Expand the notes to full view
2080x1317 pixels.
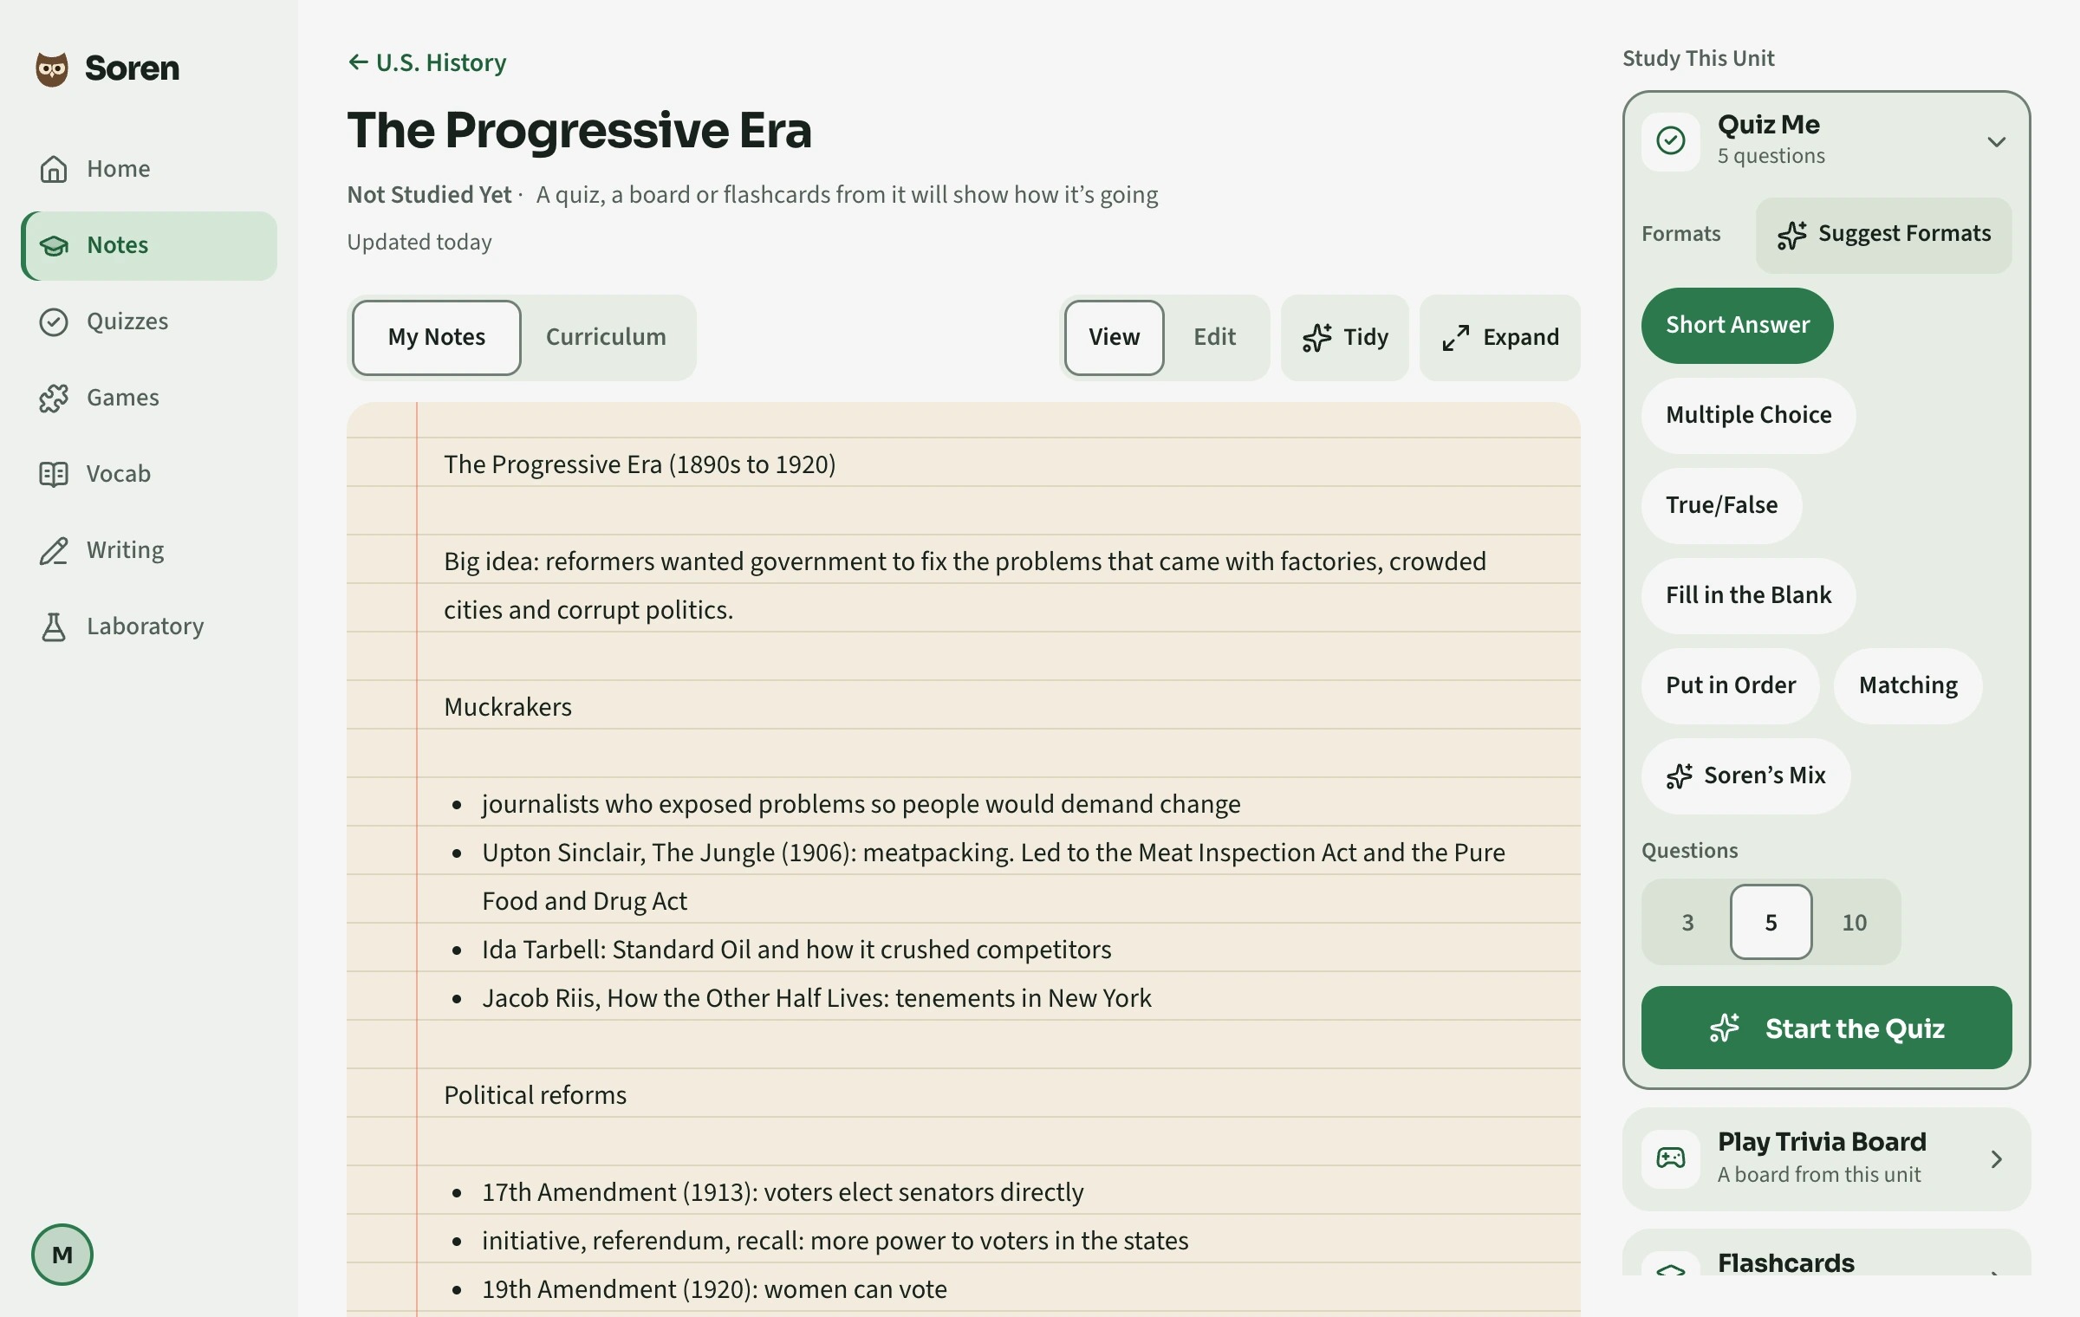tap(1500, 337)
